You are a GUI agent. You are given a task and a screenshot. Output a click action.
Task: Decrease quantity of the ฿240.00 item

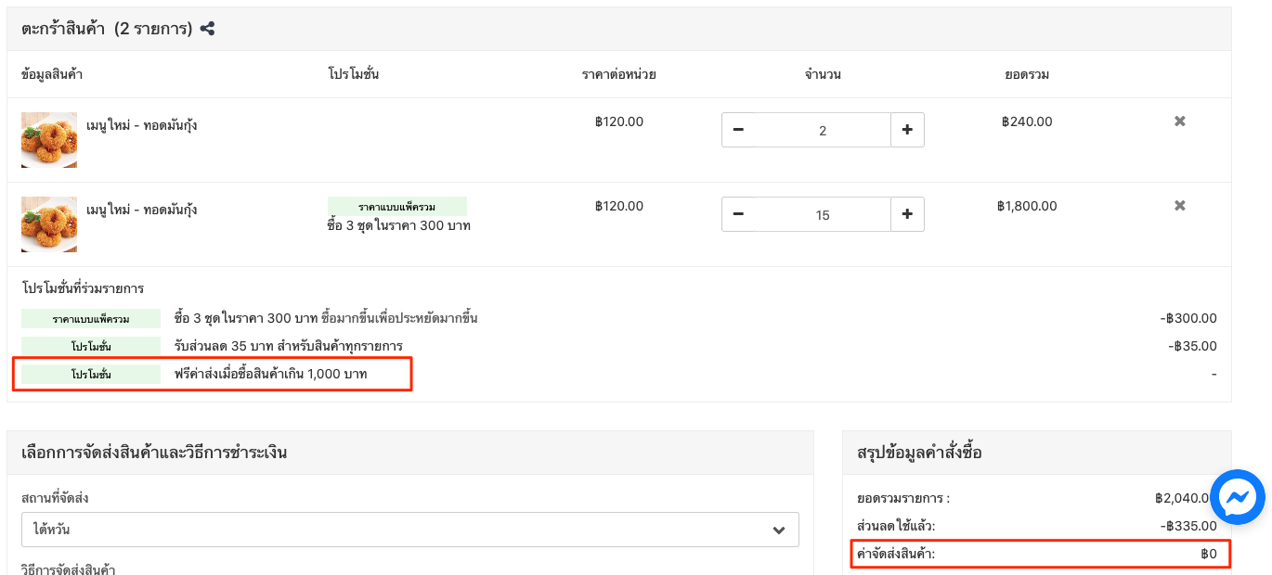click(738, 130)
